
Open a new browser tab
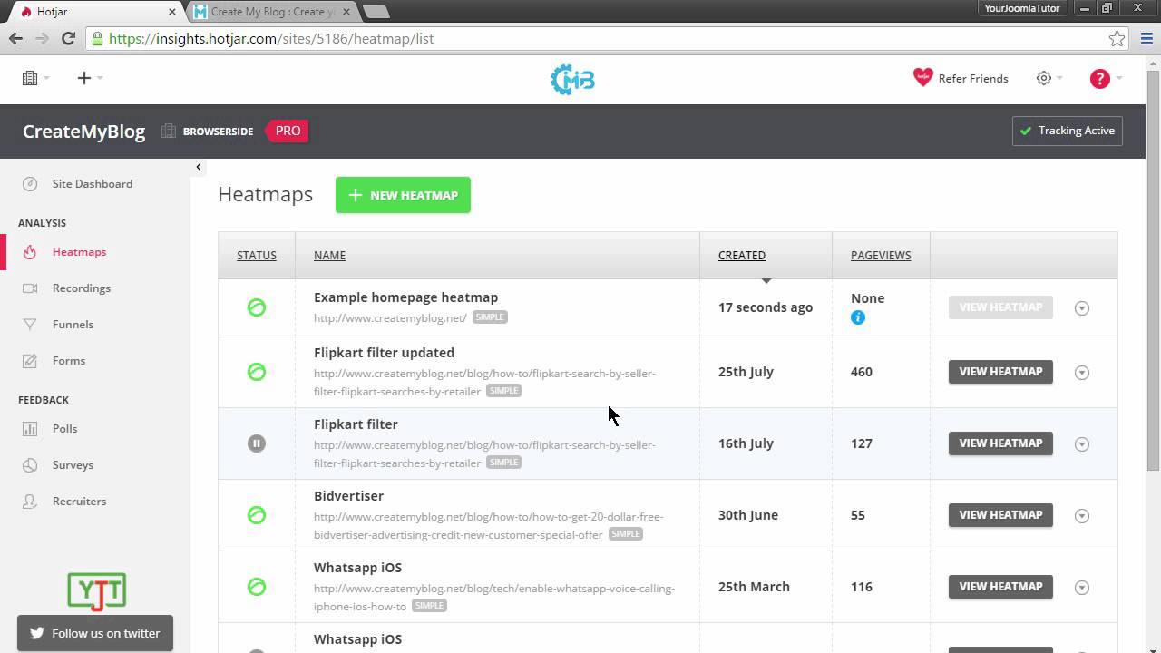point(376,12)
